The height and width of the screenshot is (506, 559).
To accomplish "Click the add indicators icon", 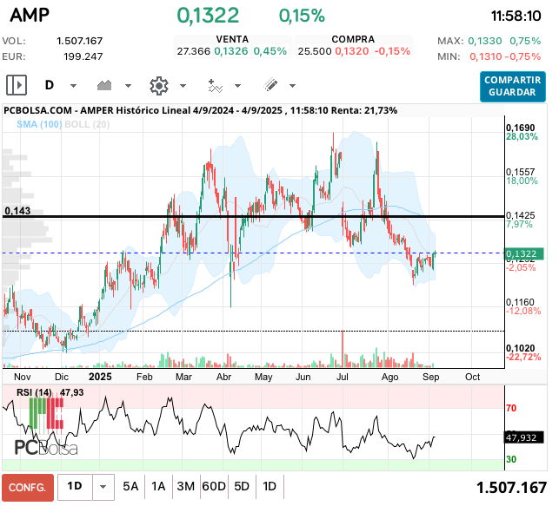I will coord(216,86).
